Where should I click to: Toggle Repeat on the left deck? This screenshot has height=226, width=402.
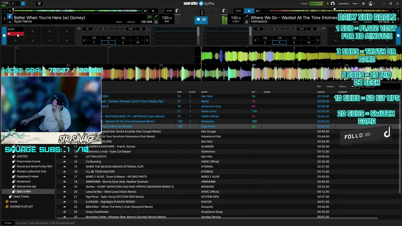119,22
